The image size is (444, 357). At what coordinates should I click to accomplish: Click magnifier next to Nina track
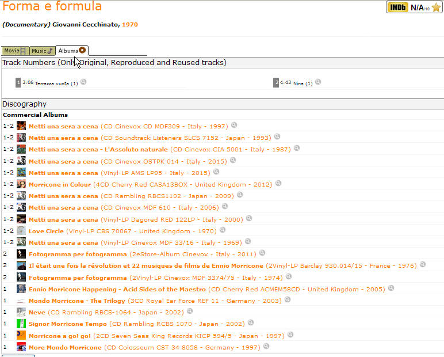tap(318, 82)
